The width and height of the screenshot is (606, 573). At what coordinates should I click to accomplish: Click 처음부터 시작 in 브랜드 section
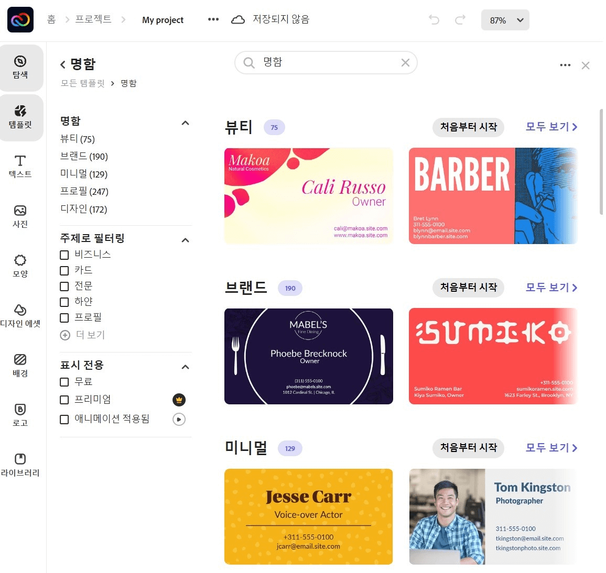[469, 287]
